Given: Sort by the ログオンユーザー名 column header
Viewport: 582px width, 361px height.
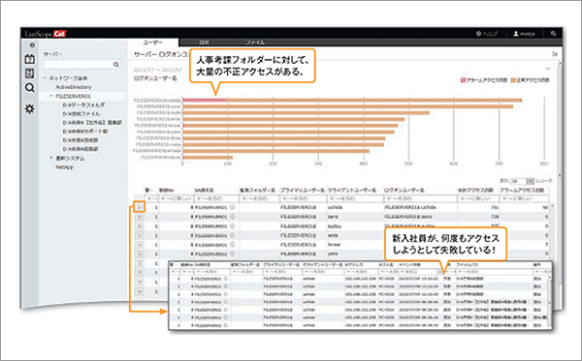Looking at the screenshot, I should click(x=404, y=190).
